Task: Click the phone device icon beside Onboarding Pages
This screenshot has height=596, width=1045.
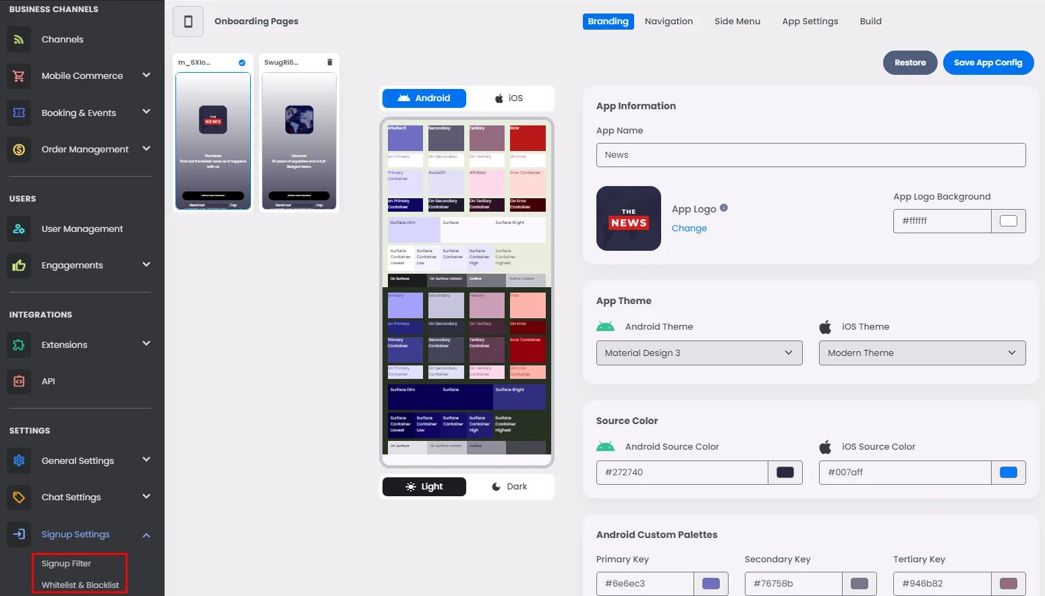Action: (x=188, y=22)
